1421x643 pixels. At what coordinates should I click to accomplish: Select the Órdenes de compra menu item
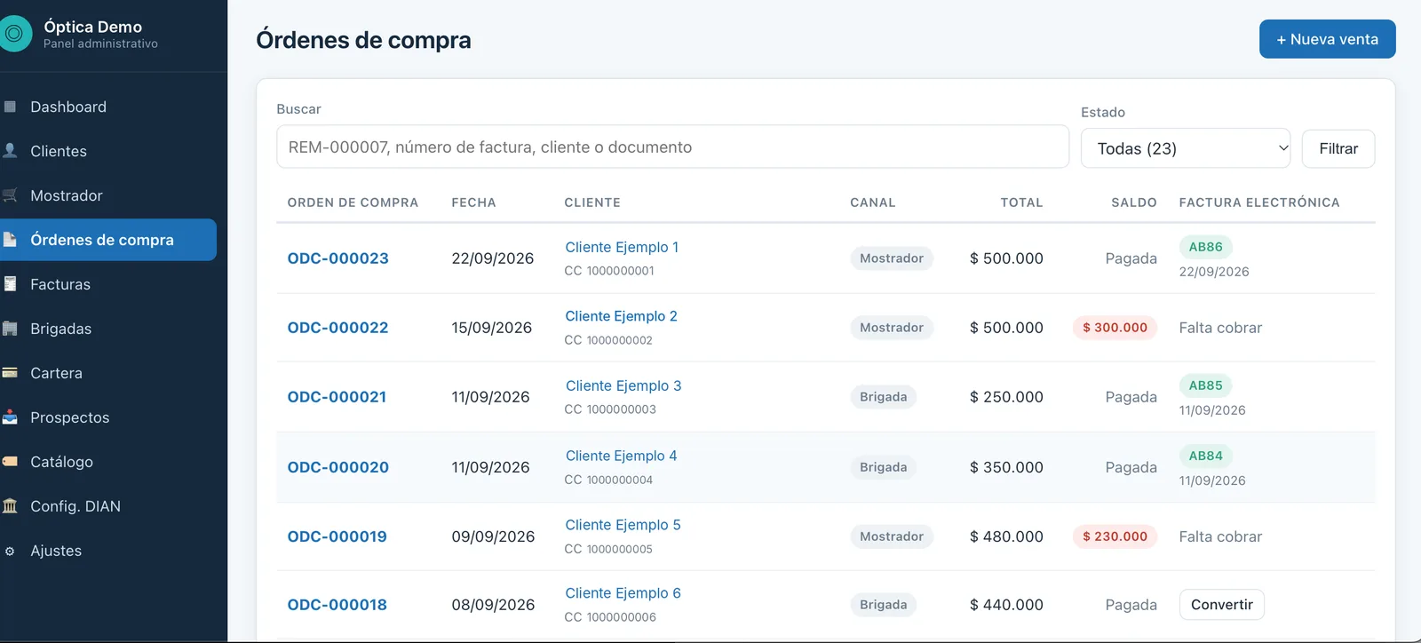(108, 240)
